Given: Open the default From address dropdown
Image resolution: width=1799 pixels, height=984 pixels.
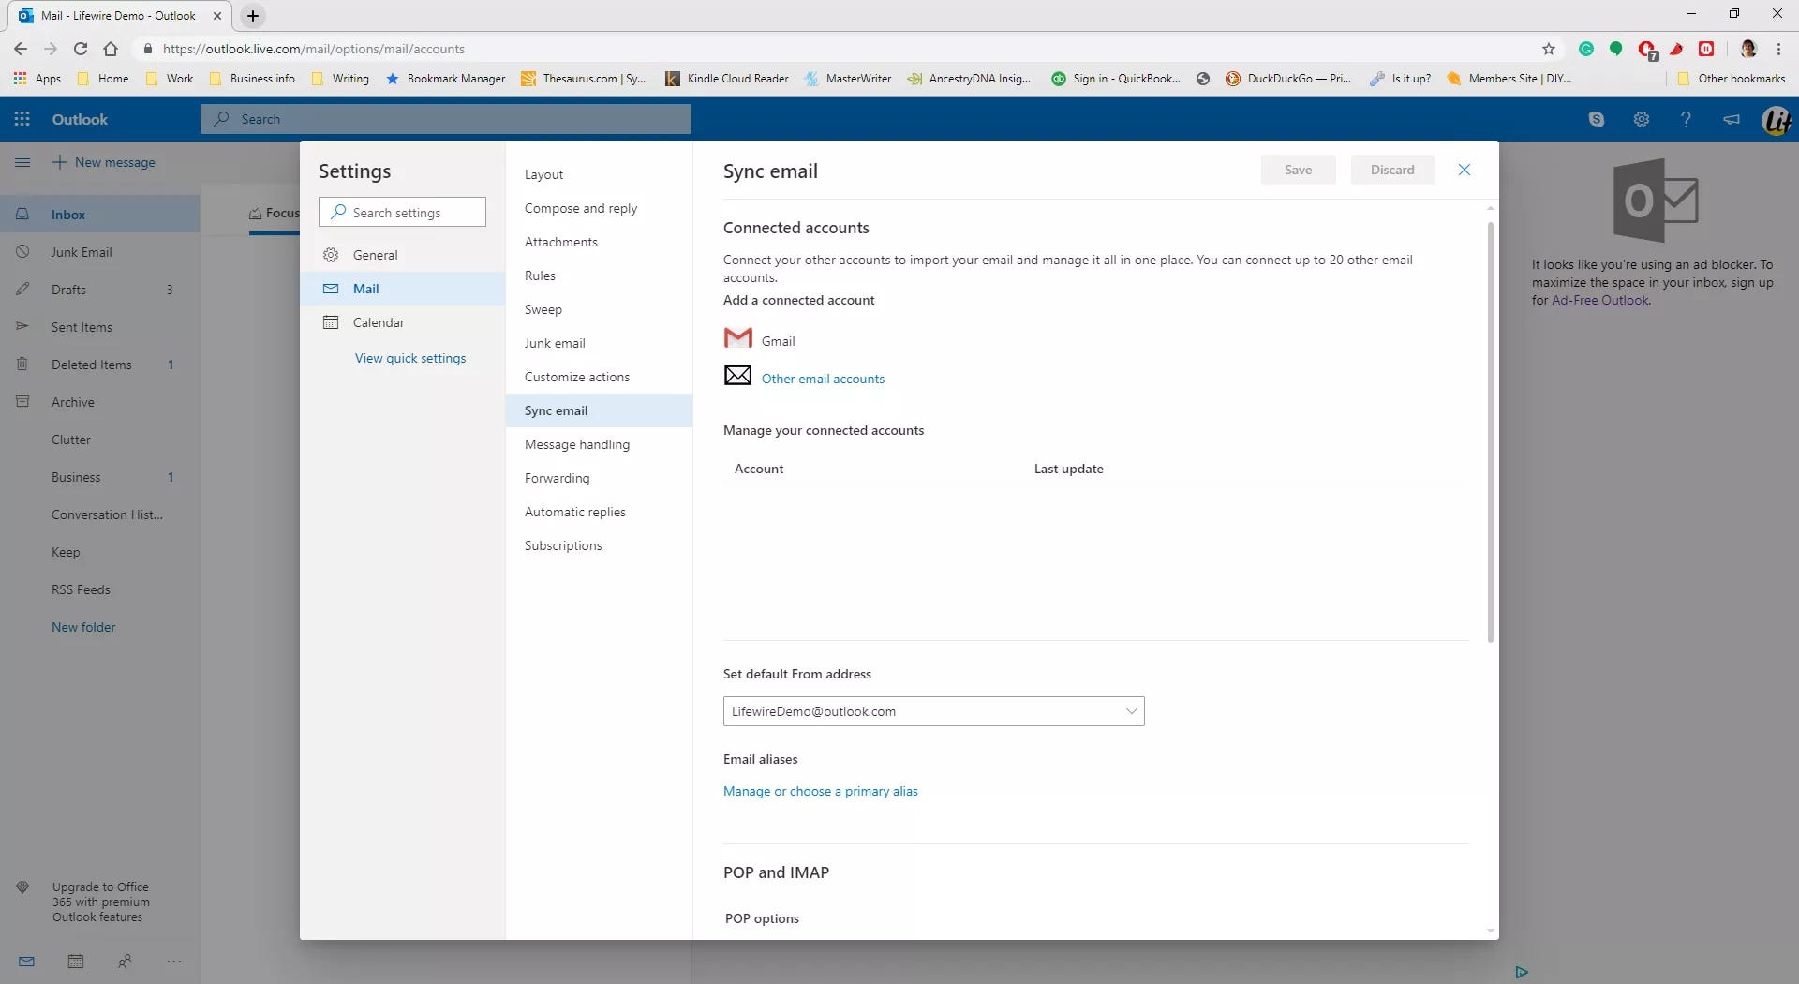Looking at the screenshot, I should coord(933,711).
